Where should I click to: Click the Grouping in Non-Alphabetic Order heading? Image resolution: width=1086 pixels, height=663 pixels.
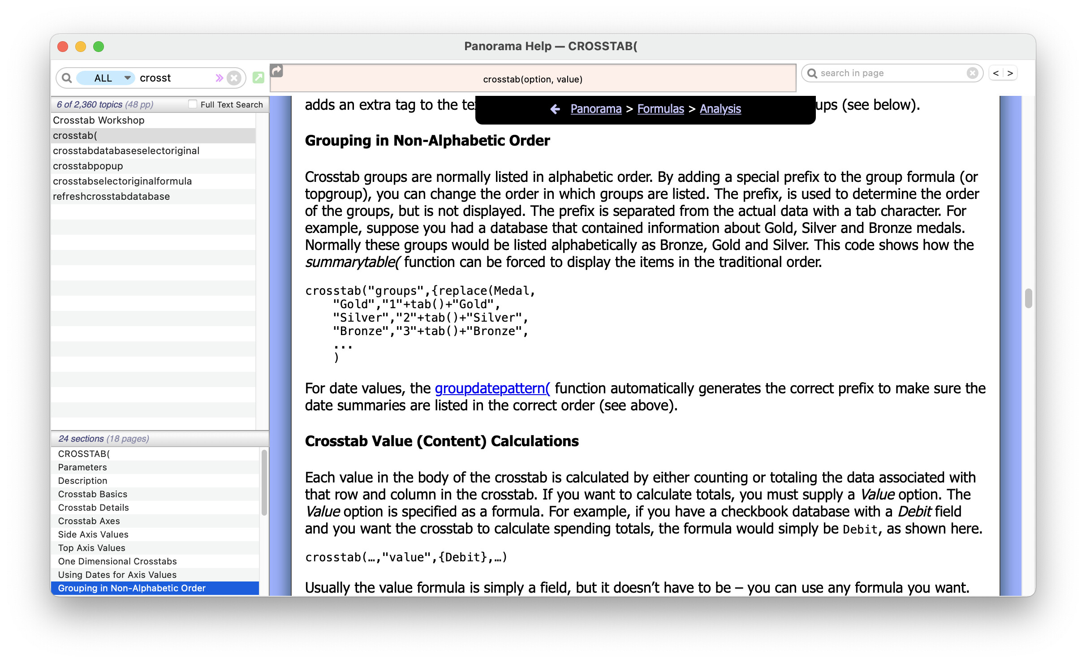tap(427, 141)
